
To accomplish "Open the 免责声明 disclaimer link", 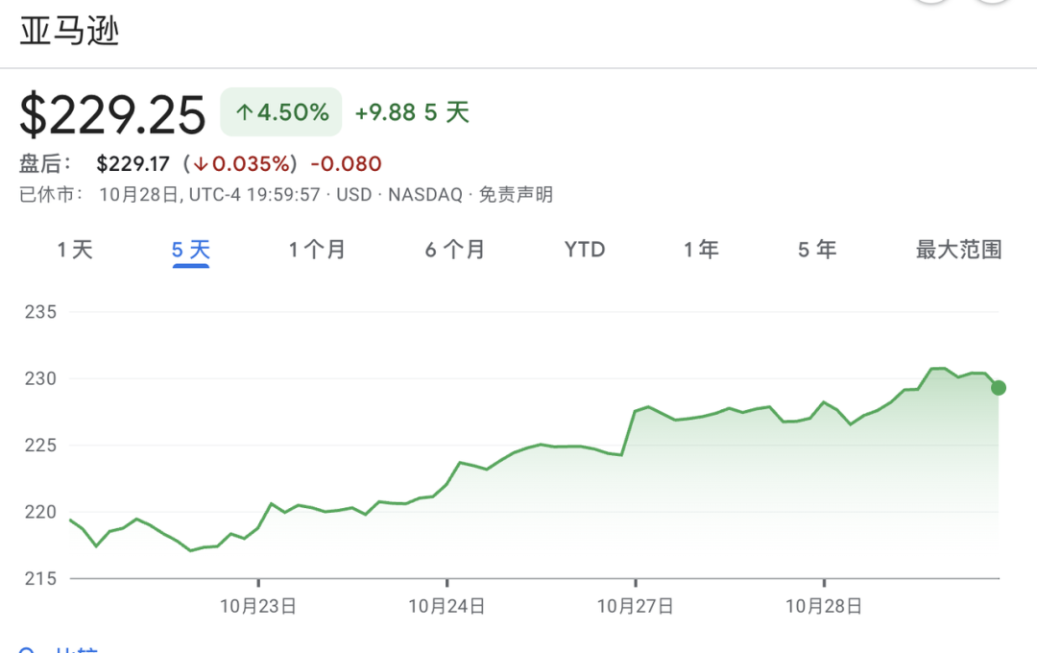I will pos(516,195).
